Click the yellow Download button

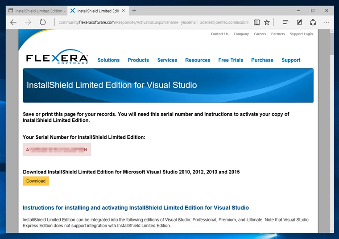click(x=36, y=181)
